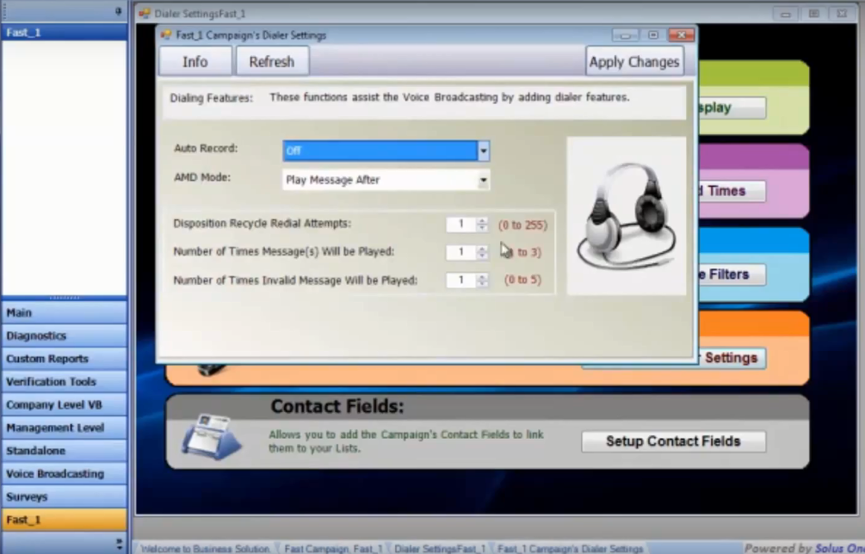Open the Verification Tools sidebar section

tap(65, 381)
